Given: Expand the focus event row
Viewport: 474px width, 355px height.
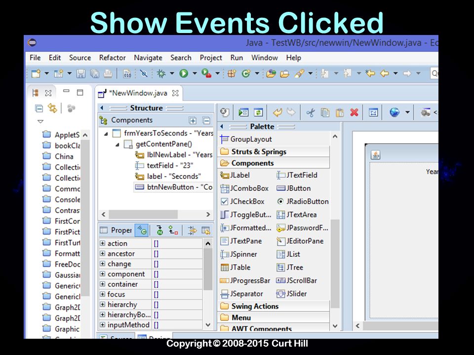Looking at the screenshot, I should click(x=103, y=294).
